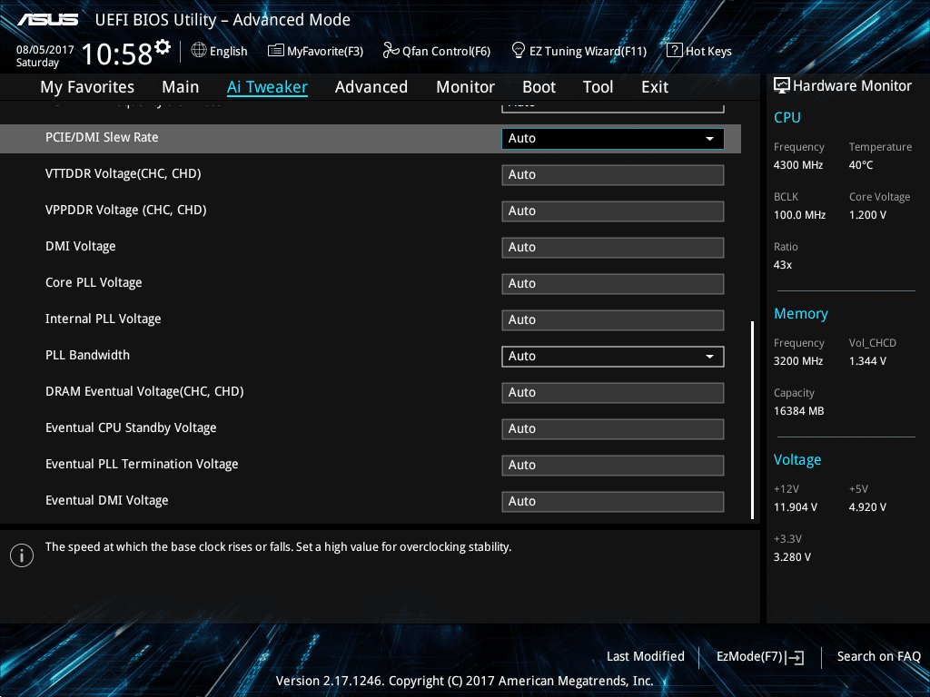Click the settings gear next to the clock
Image resolution: width=930 pixels, height=697 pixels.
[x=163, y=47]
